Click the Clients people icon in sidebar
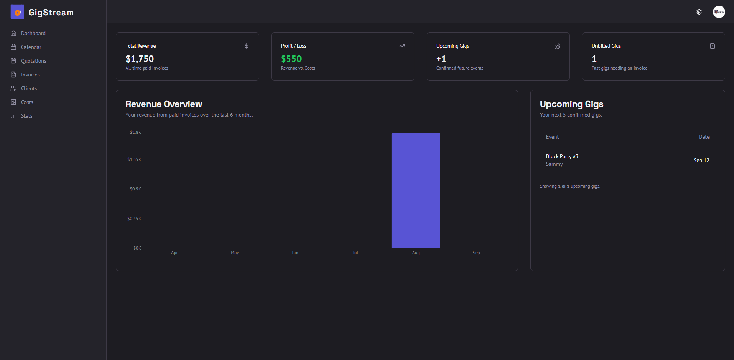The height and width of the screenshot is (360, 734). pyautogui.click(x=13, y=88)
